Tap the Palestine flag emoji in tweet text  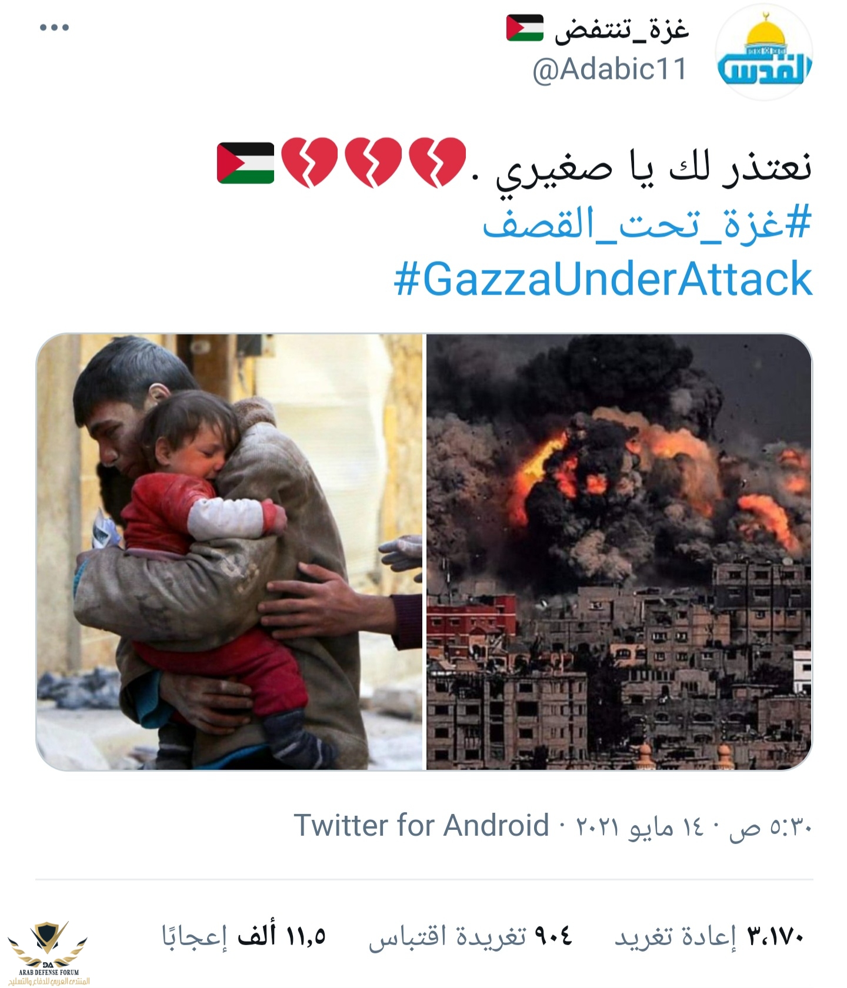[x=246, y=163]
